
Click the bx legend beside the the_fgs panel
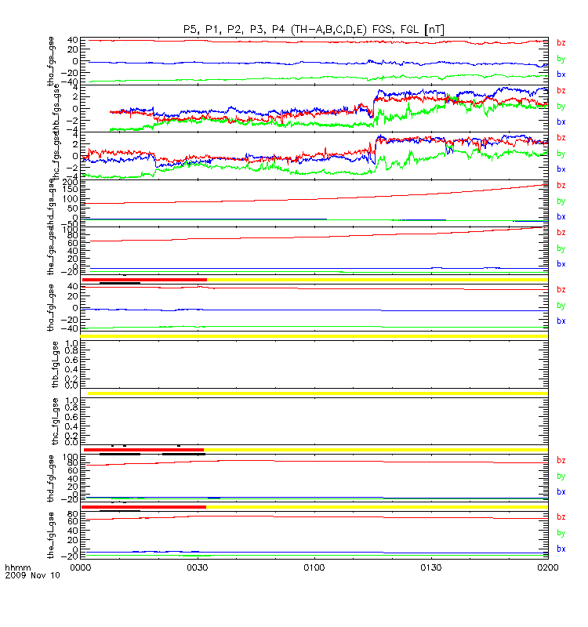click(x=561, y=264)
